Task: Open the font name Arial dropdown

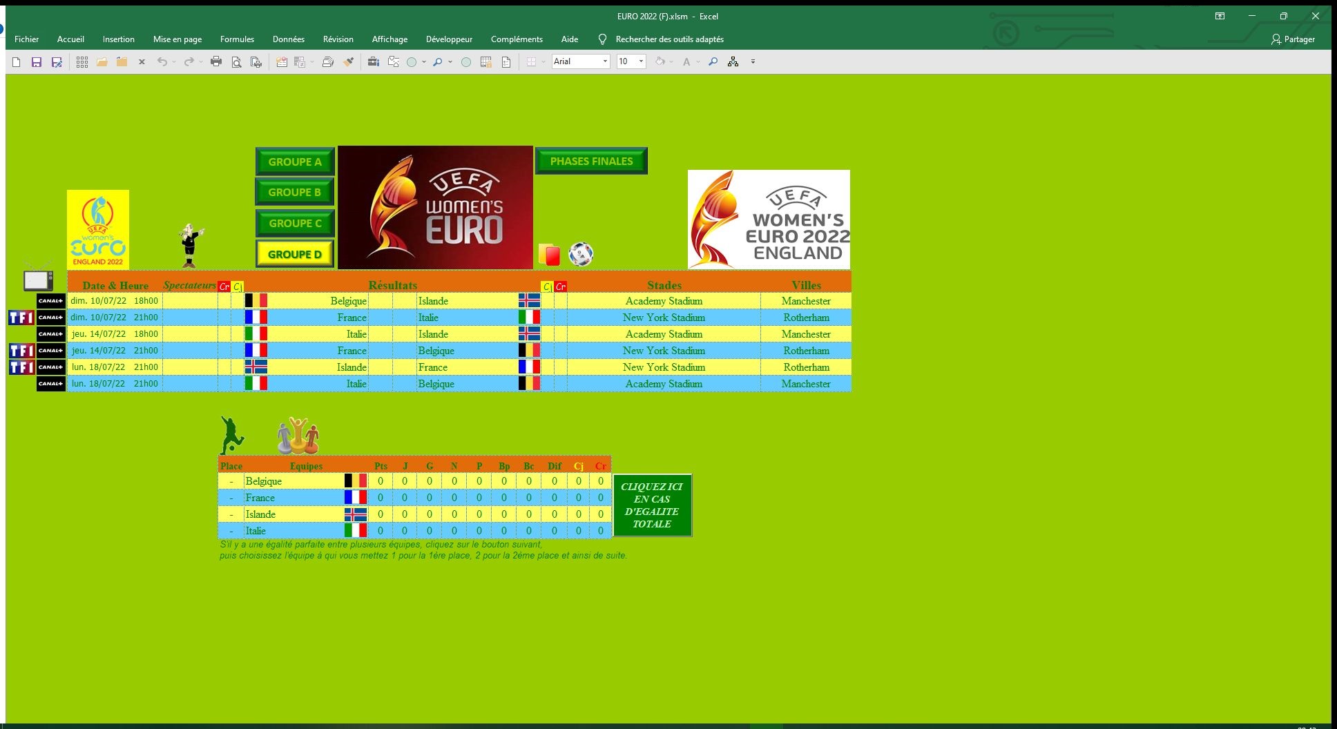Action: 605,61
